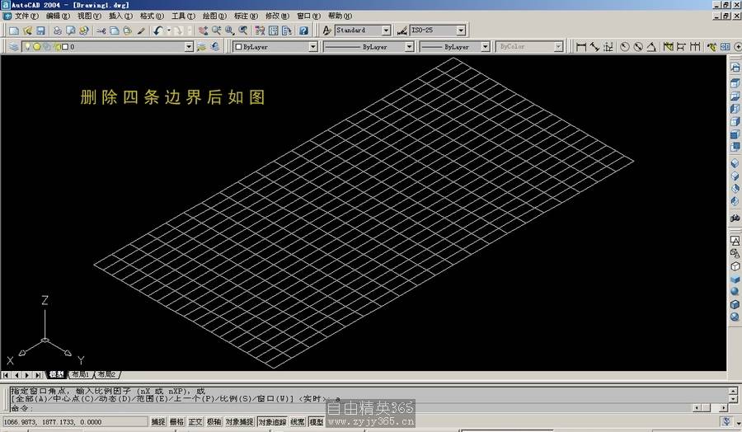The height and width of the screenshot is (432, 742).
Task: Expand the layer list dropdown
Action: 189,47
